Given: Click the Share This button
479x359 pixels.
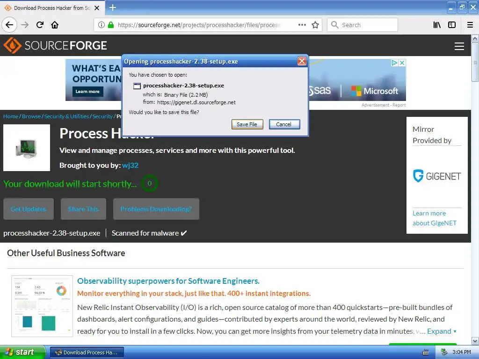Looking at the screenshot, I should point(83,209).
